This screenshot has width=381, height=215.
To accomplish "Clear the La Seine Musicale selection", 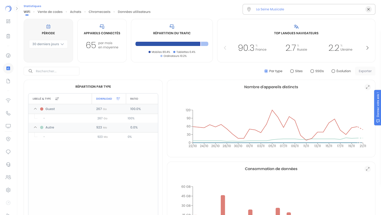I will [x=368, y=10].
